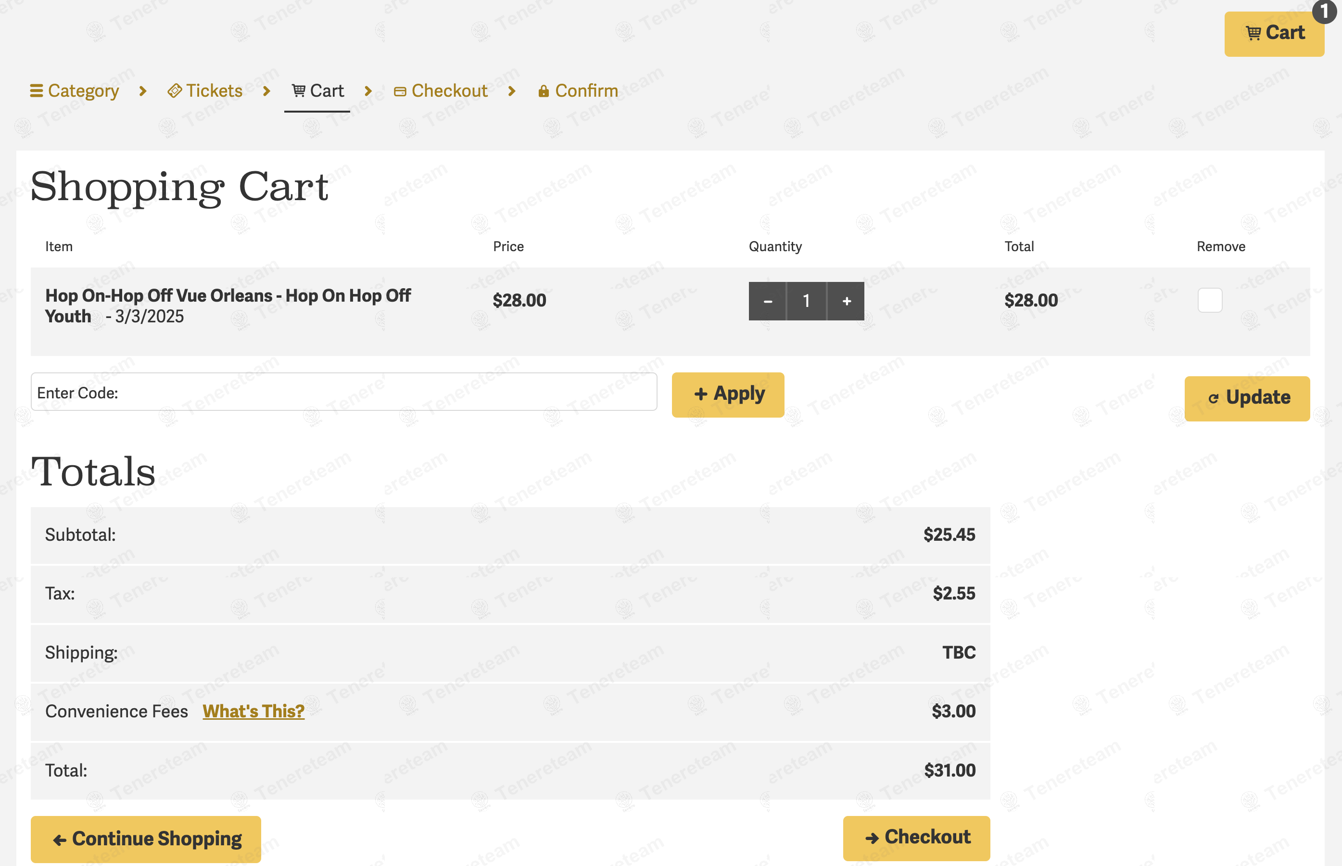Click the hamburger icon beside Category
The height and width of the screenshot is (866, 1342).
(36, 90)
